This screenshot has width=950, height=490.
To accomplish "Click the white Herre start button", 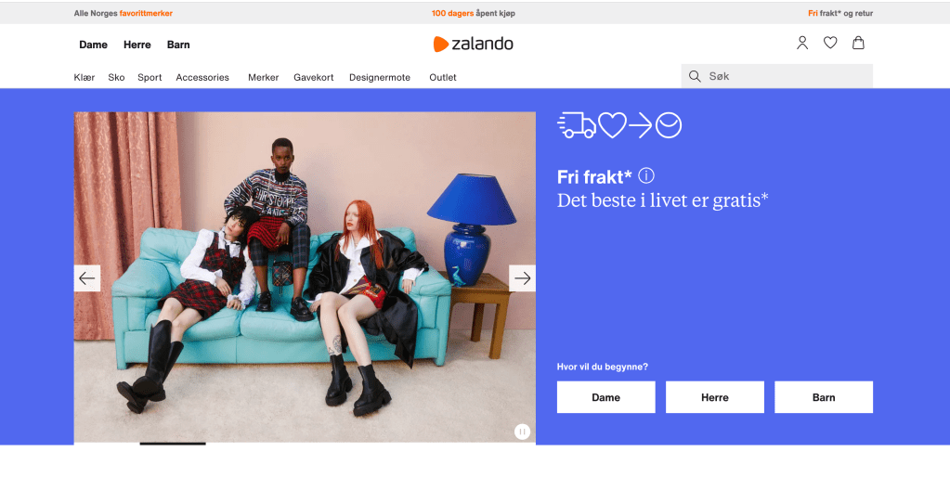I will coord(715,397).
